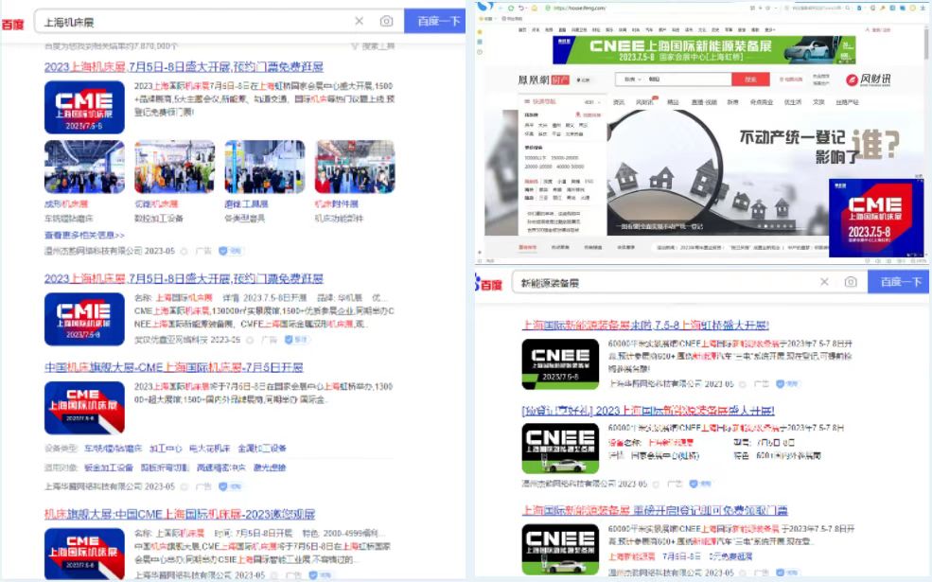Click the browser undo/restore arrow icon
932x582 pixels.
pos(521,8)
